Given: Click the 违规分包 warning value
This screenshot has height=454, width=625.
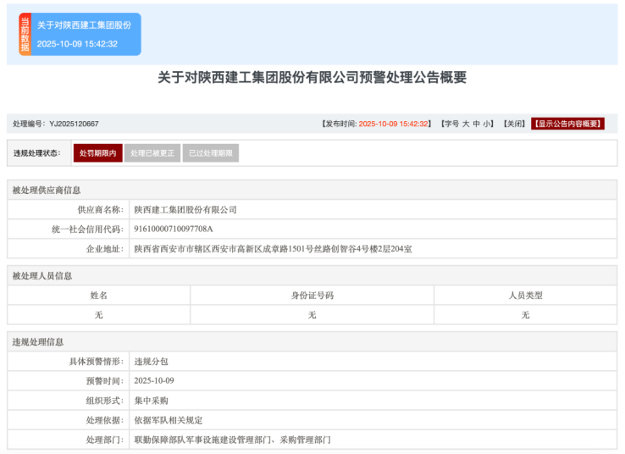Looking at the screenshot, I should 151,361.
